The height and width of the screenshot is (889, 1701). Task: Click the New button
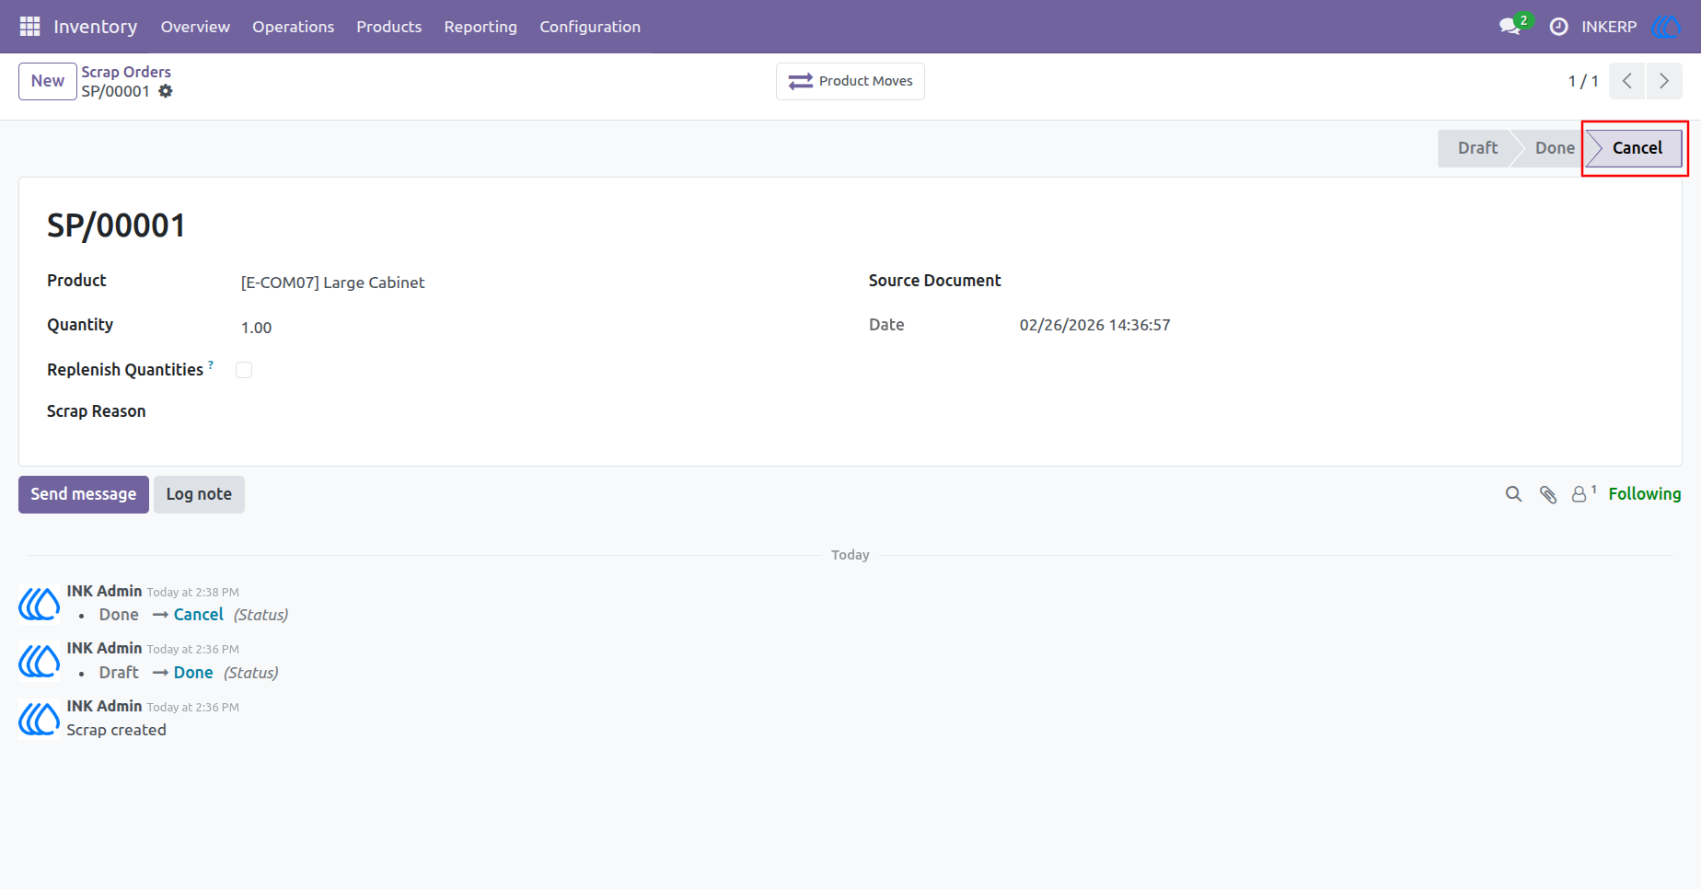click(x=48, y=81)
